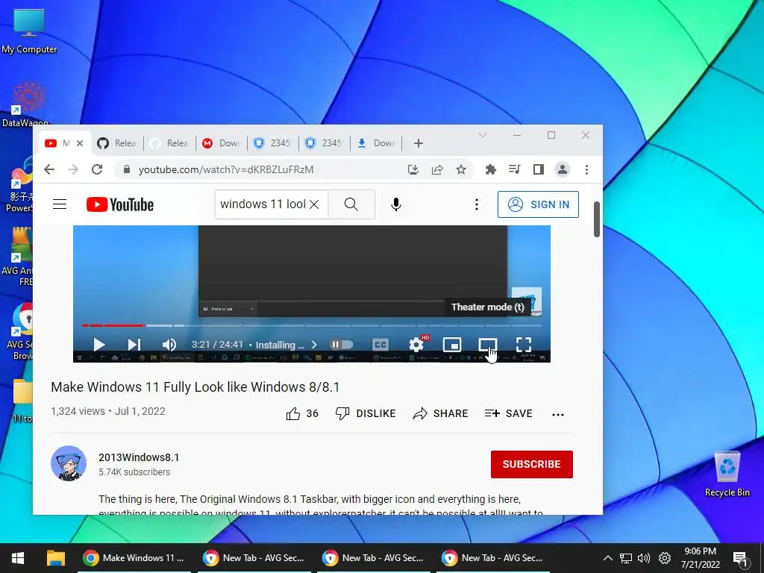The height and width of the screenshot is (573, 764).
Task: Go forward in Chrome
Action: [x=72, y=169]
